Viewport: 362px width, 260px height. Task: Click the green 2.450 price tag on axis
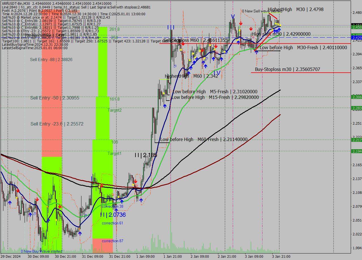(x=356, y=27)
